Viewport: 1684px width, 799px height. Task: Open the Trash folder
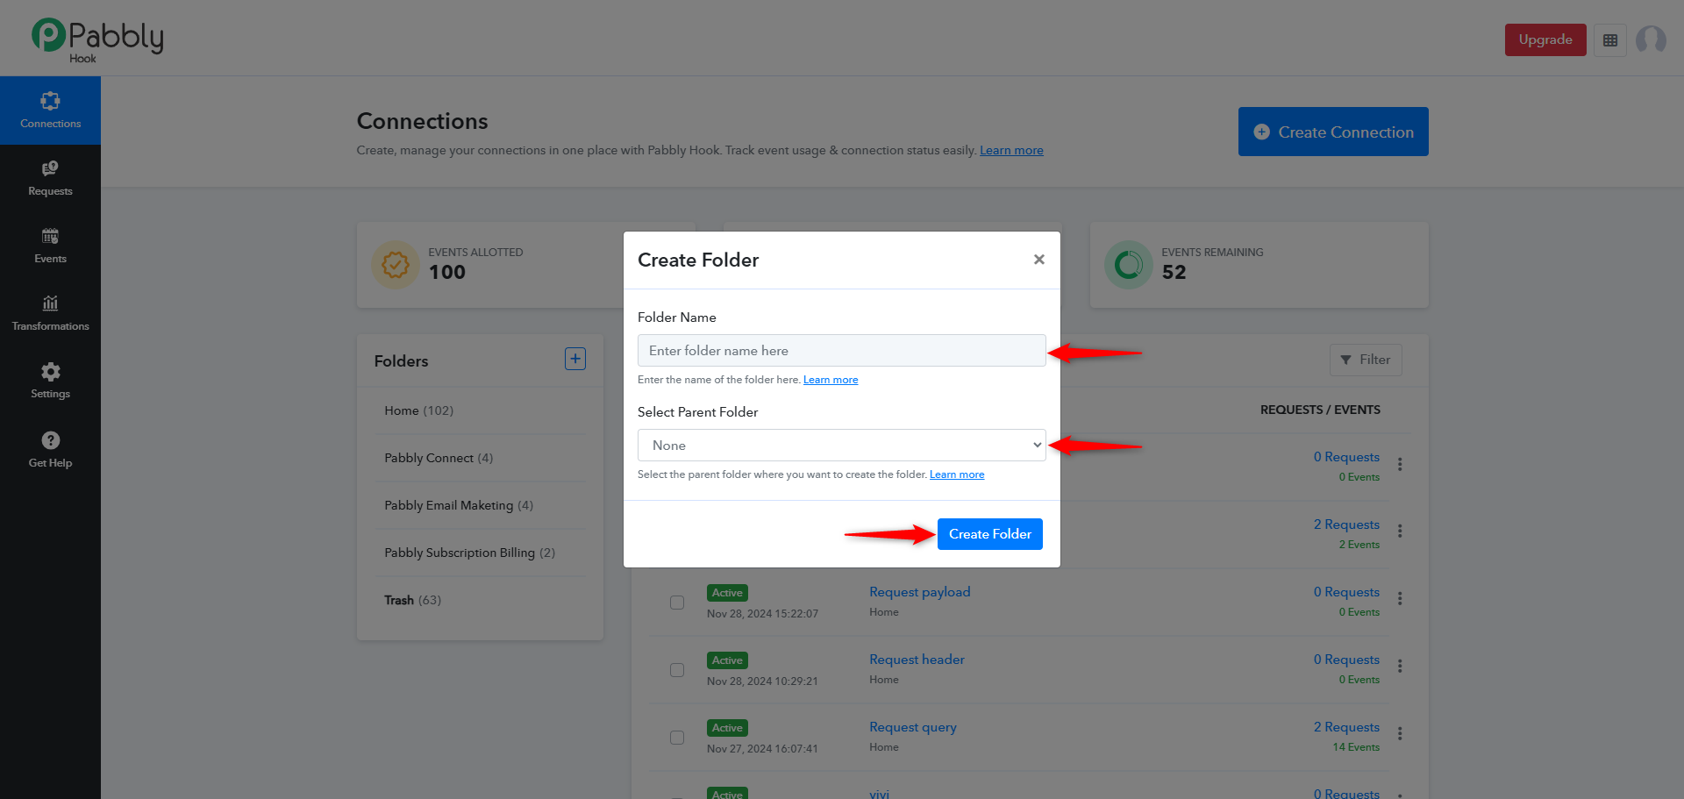click(412, 600)
